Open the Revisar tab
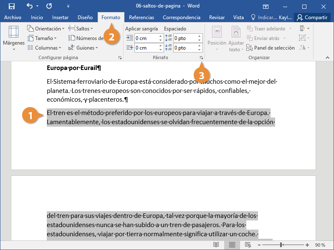The image size is (334, 250). (x=217, y=17)
